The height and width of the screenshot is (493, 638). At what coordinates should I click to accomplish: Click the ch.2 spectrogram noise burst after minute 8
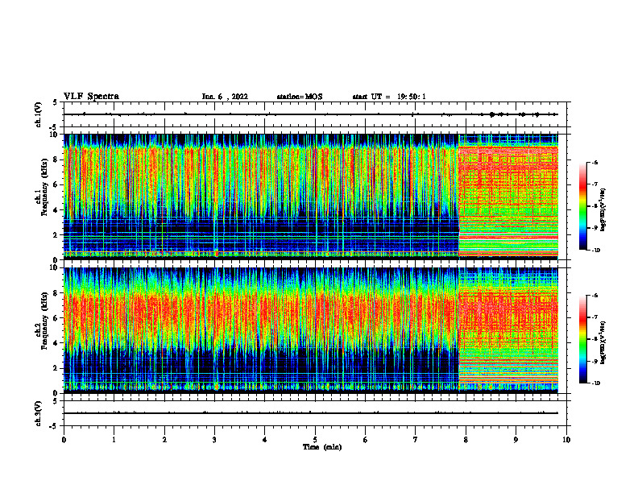pyautogui.click(x=508, y=330)
